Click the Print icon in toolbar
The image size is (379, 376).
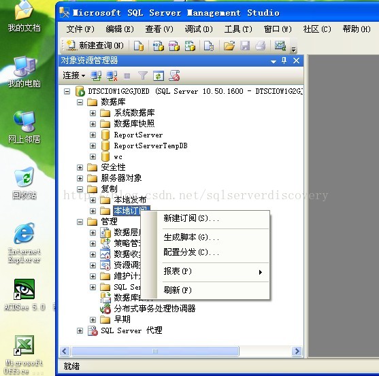[x=261, y=46]
